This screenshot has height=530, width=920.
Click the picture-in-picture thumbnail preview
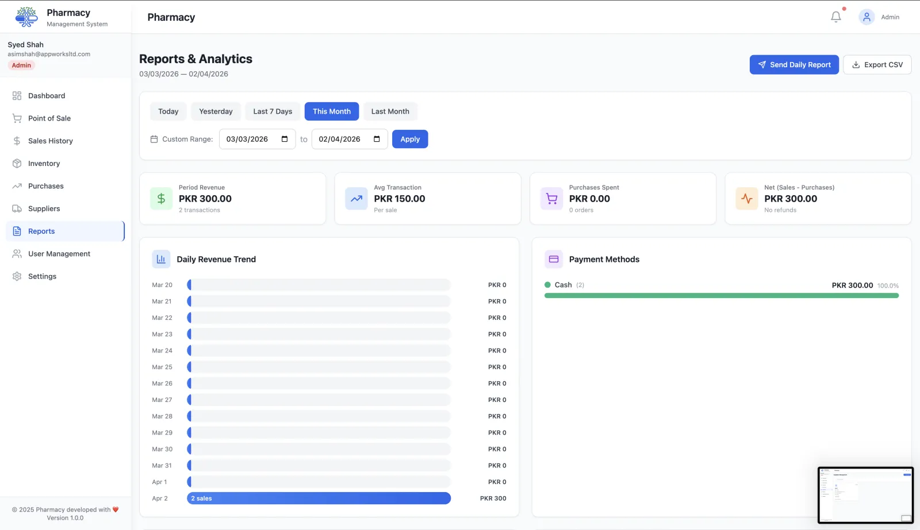(x=865, y=495)
